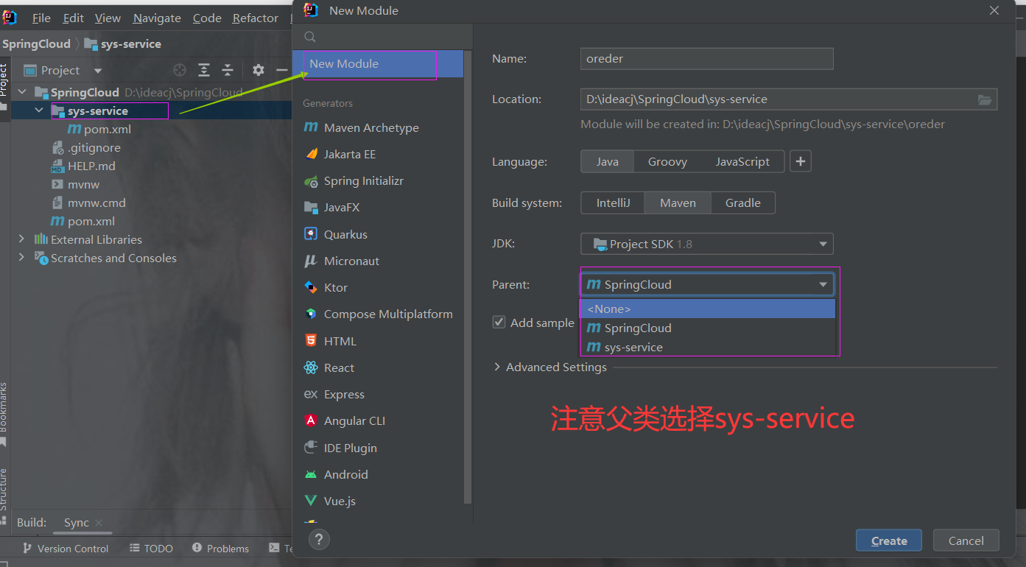Image resolution: width=1026 pixels, height=567 pixels.
Task: Open the Navigate menu
Action: pyautogui.click(x=157, y=18)
